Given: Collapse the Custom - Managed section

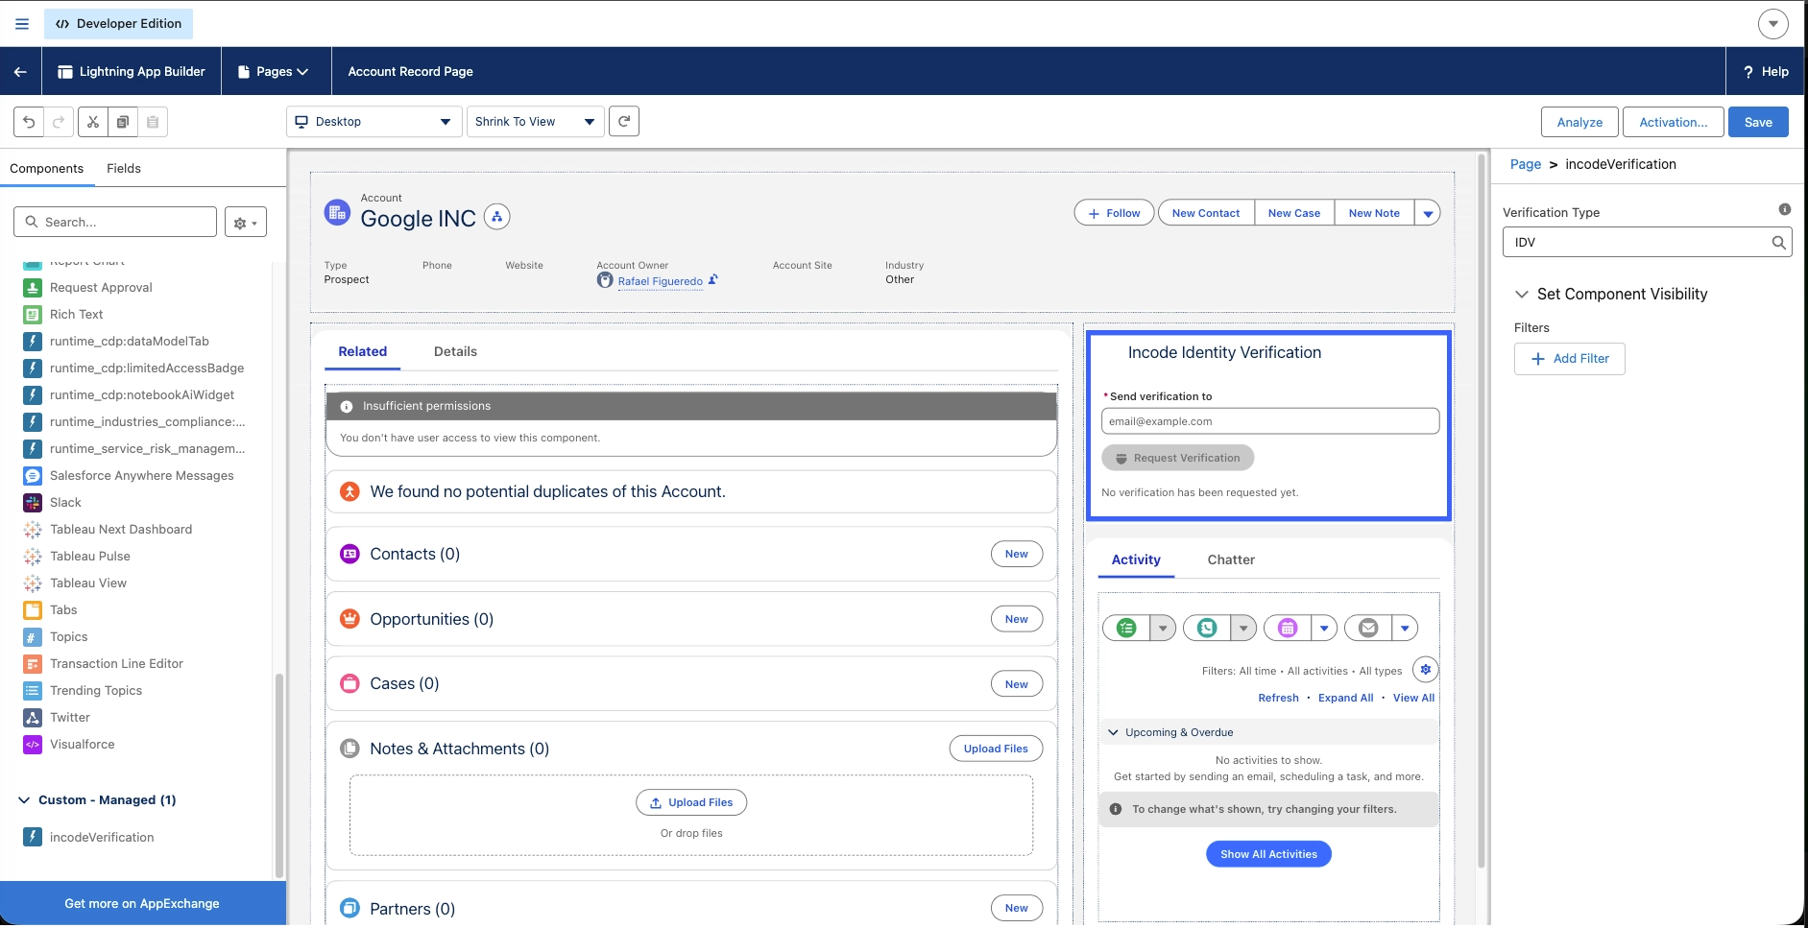Looking at the screenshot, I should [24, 799].
